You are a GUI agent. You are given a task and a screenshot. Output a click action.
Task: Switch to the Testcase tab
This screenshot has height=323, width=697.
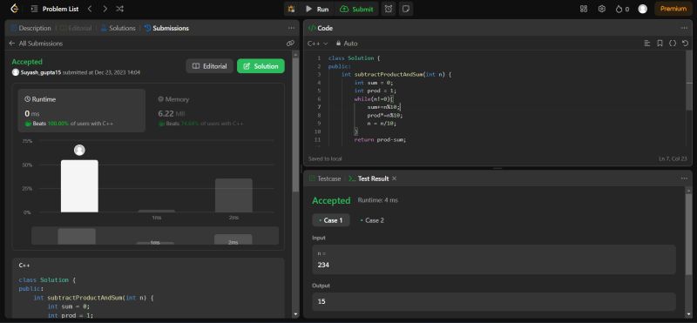tap(325, 178)
